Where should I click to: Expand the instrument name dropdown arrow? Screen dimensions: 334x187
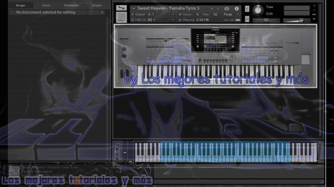click(134, 8)
